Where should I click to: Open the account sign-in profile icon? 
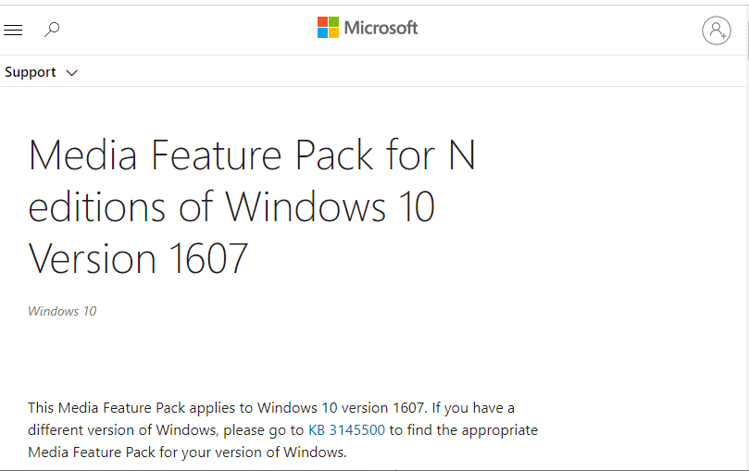[716, 30]
